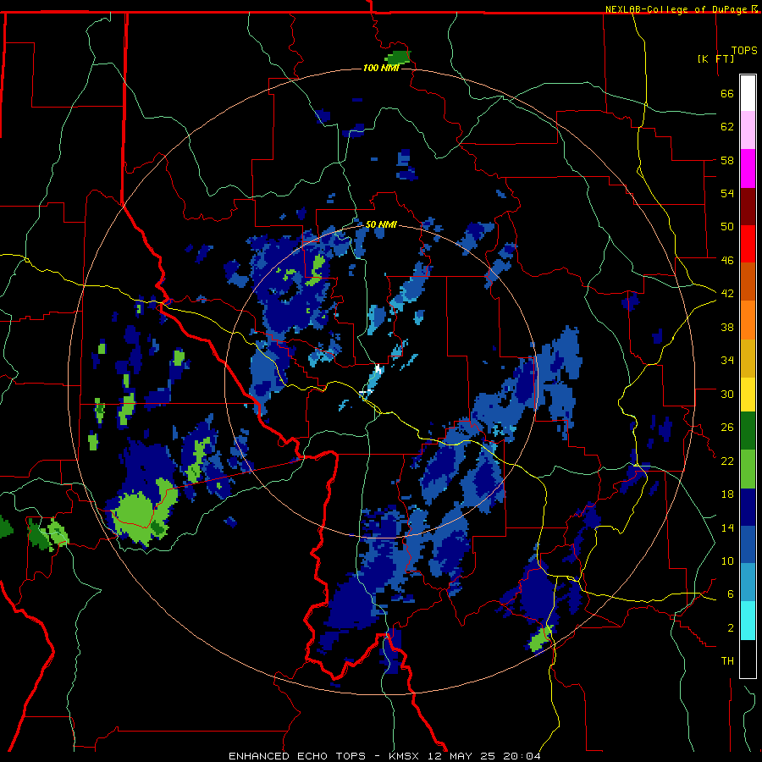Click the dark red swatch between 50 and 54
Viewport: 762px width, 762px height.
(x=748, y=206)
